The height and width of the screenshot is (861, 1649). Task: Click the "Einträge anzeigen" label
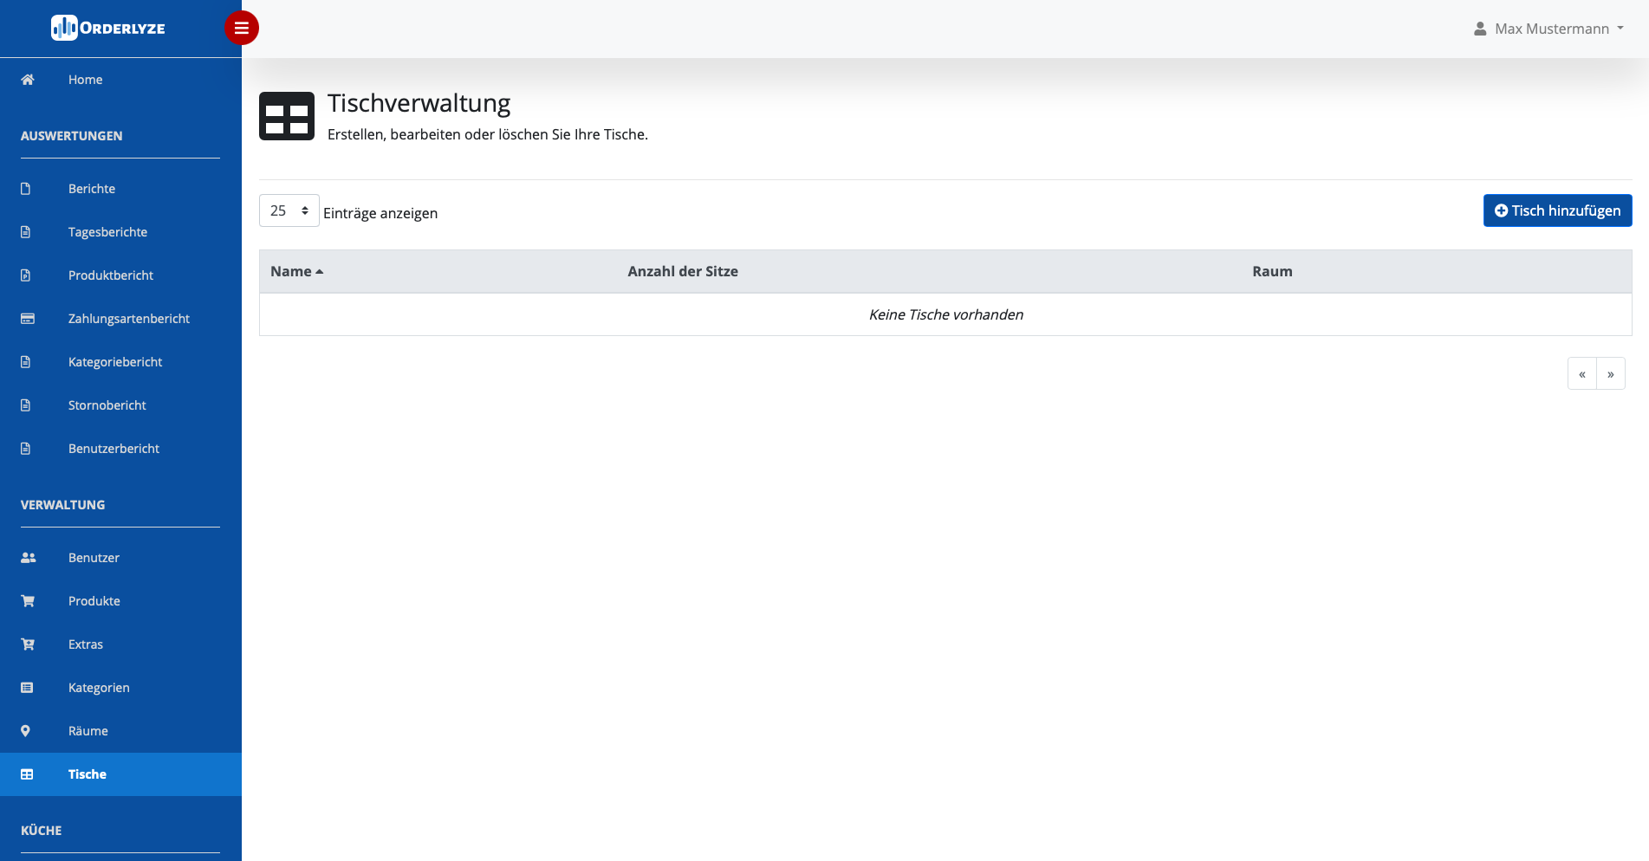pos(380,213)
